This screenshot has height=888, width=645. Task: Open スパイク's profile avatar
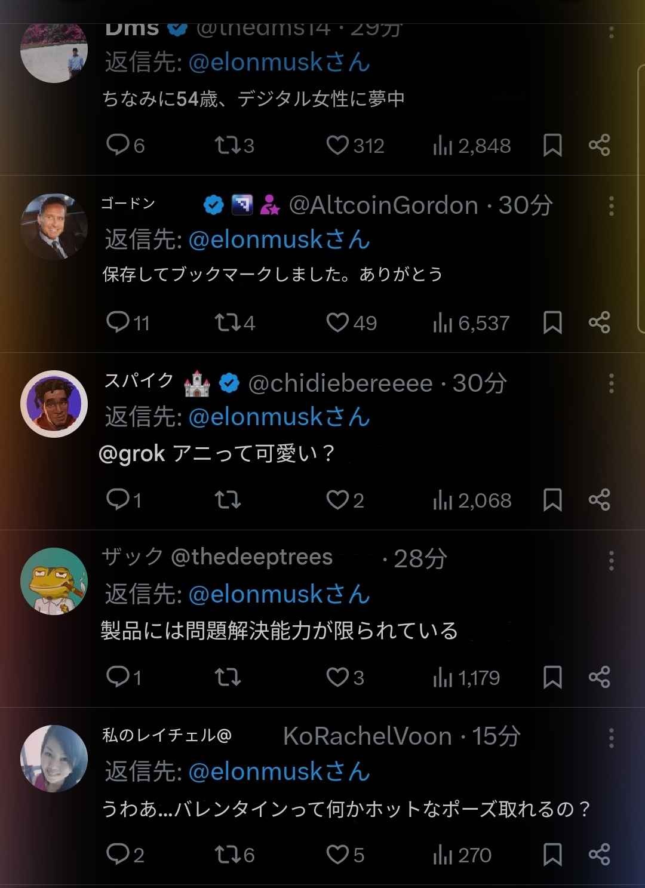click(54, 404)
